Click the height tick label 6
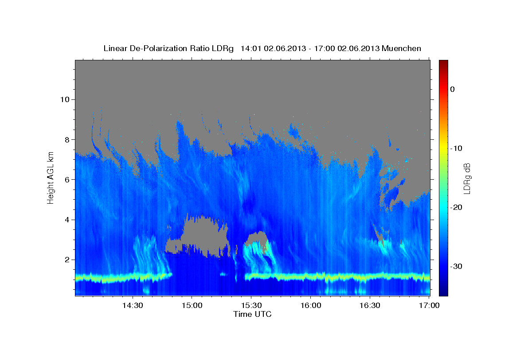The width and height of the screenshot is (532, 355). pyautogui.click(x=66, y=179)
